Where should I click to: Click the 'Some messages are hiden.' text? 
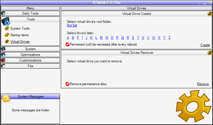(31, 110)
